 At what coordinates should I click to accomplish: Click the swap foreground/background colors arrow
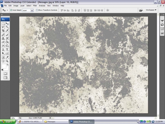click(x=8, y=64)
